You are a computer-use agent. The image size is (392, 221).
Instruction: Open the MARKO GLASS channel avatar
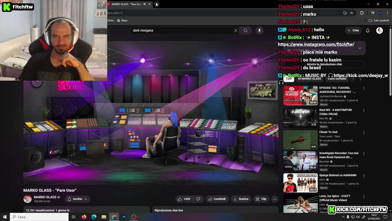click(28, 199)
